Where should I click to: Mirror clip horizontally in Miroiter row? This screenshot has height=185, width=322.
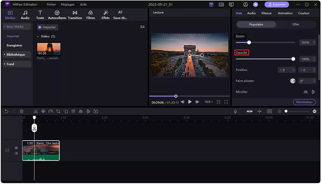305,92
